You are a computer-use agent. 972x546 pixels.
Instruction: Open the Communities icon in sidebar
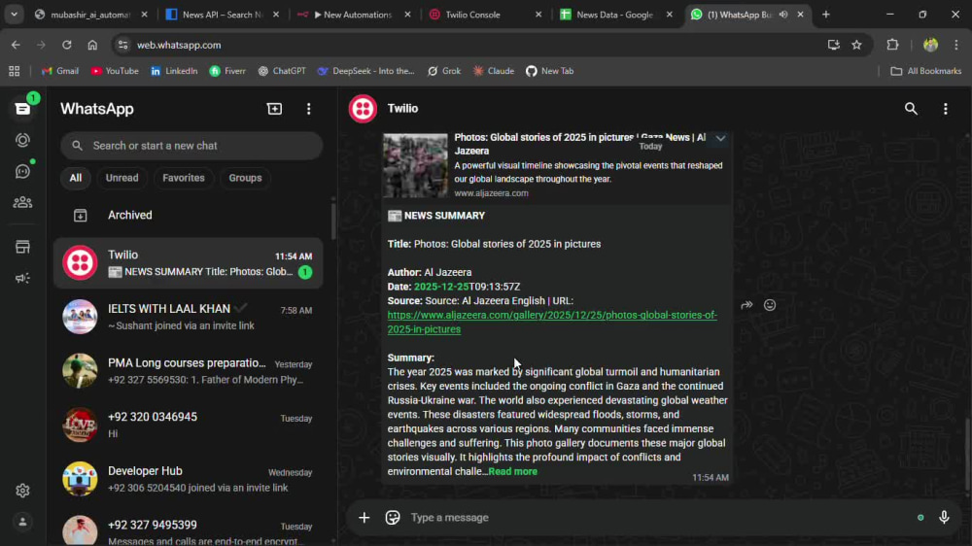coord(23,202)
